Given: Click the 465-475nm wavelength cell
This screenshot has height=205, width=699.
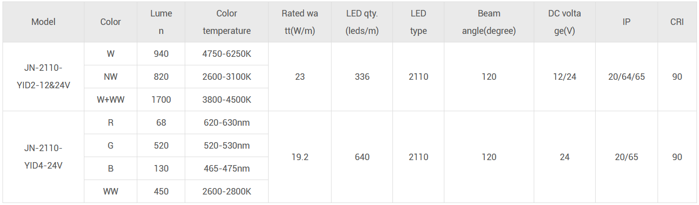Looking at the screenshot, I should tap(227, 169).
